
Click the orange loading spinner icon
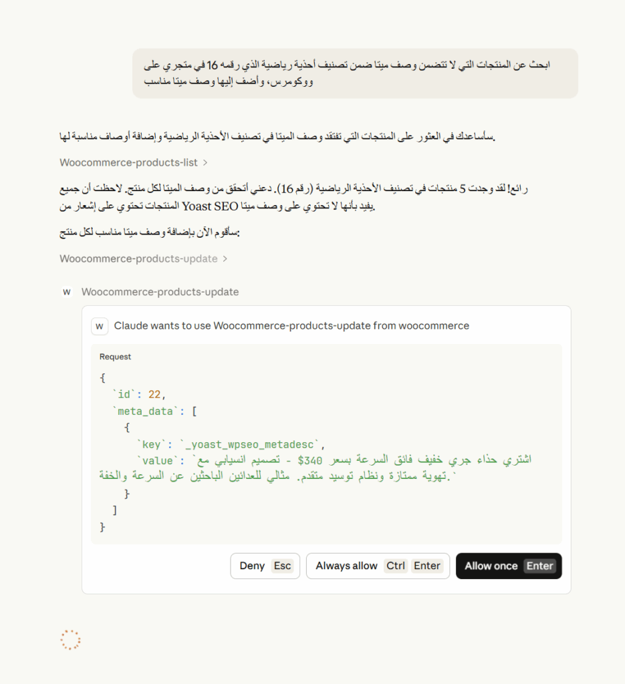(x=70, y=640)
